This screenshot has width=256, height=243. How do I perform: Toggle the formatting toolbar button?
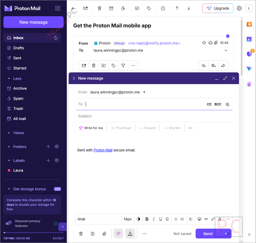tap(130, 233)
